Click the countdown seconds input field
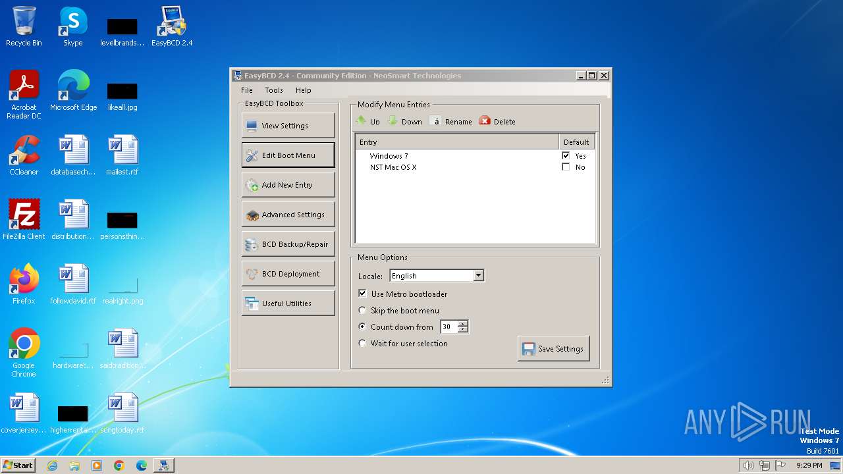Viewport: 843px width, 474px height. tap(449, 327)
